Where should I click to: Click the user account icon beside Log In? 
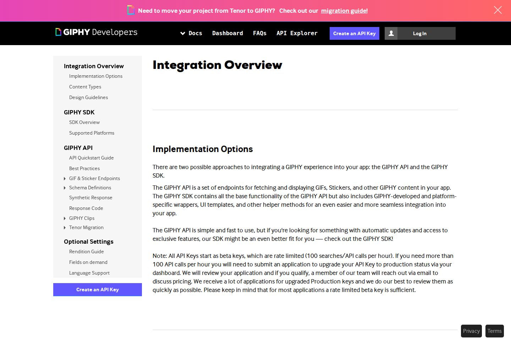click(391, 33)
